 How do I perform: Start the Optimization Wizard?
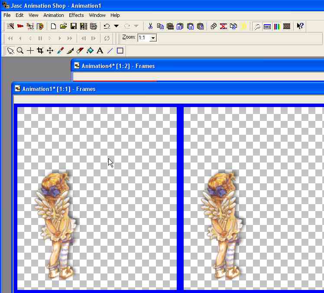pyautogui.click(x=30, y=26)
